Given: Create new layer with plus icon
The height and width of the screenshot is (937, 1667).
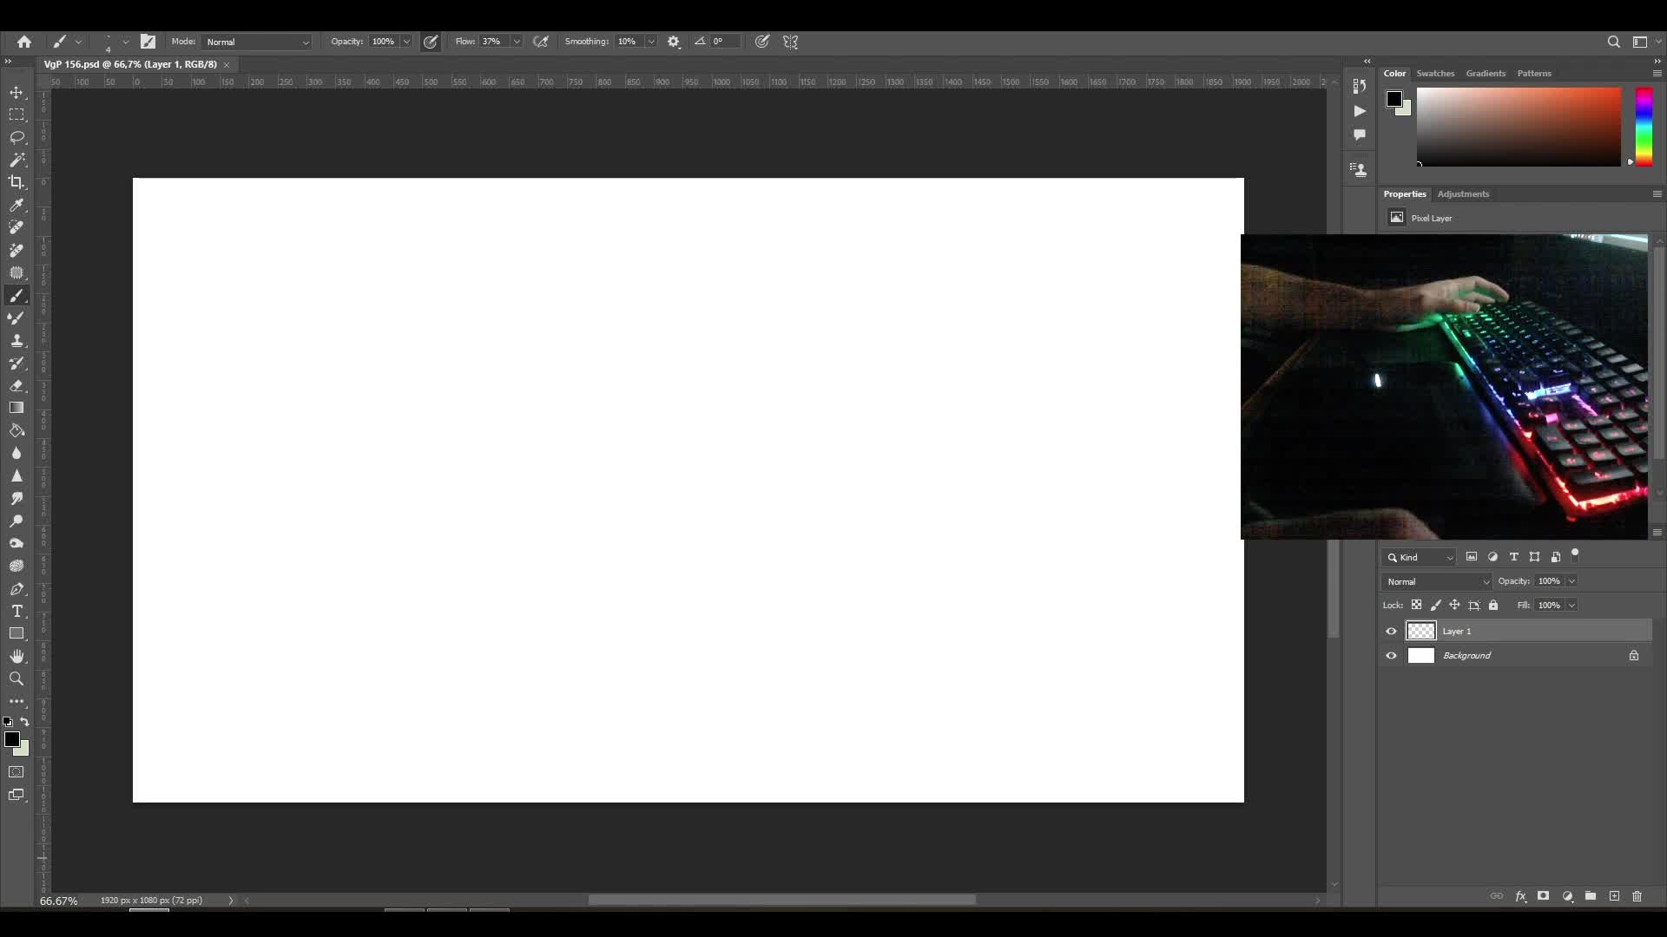Looking at the screenshot, I should coord(1614,896).
